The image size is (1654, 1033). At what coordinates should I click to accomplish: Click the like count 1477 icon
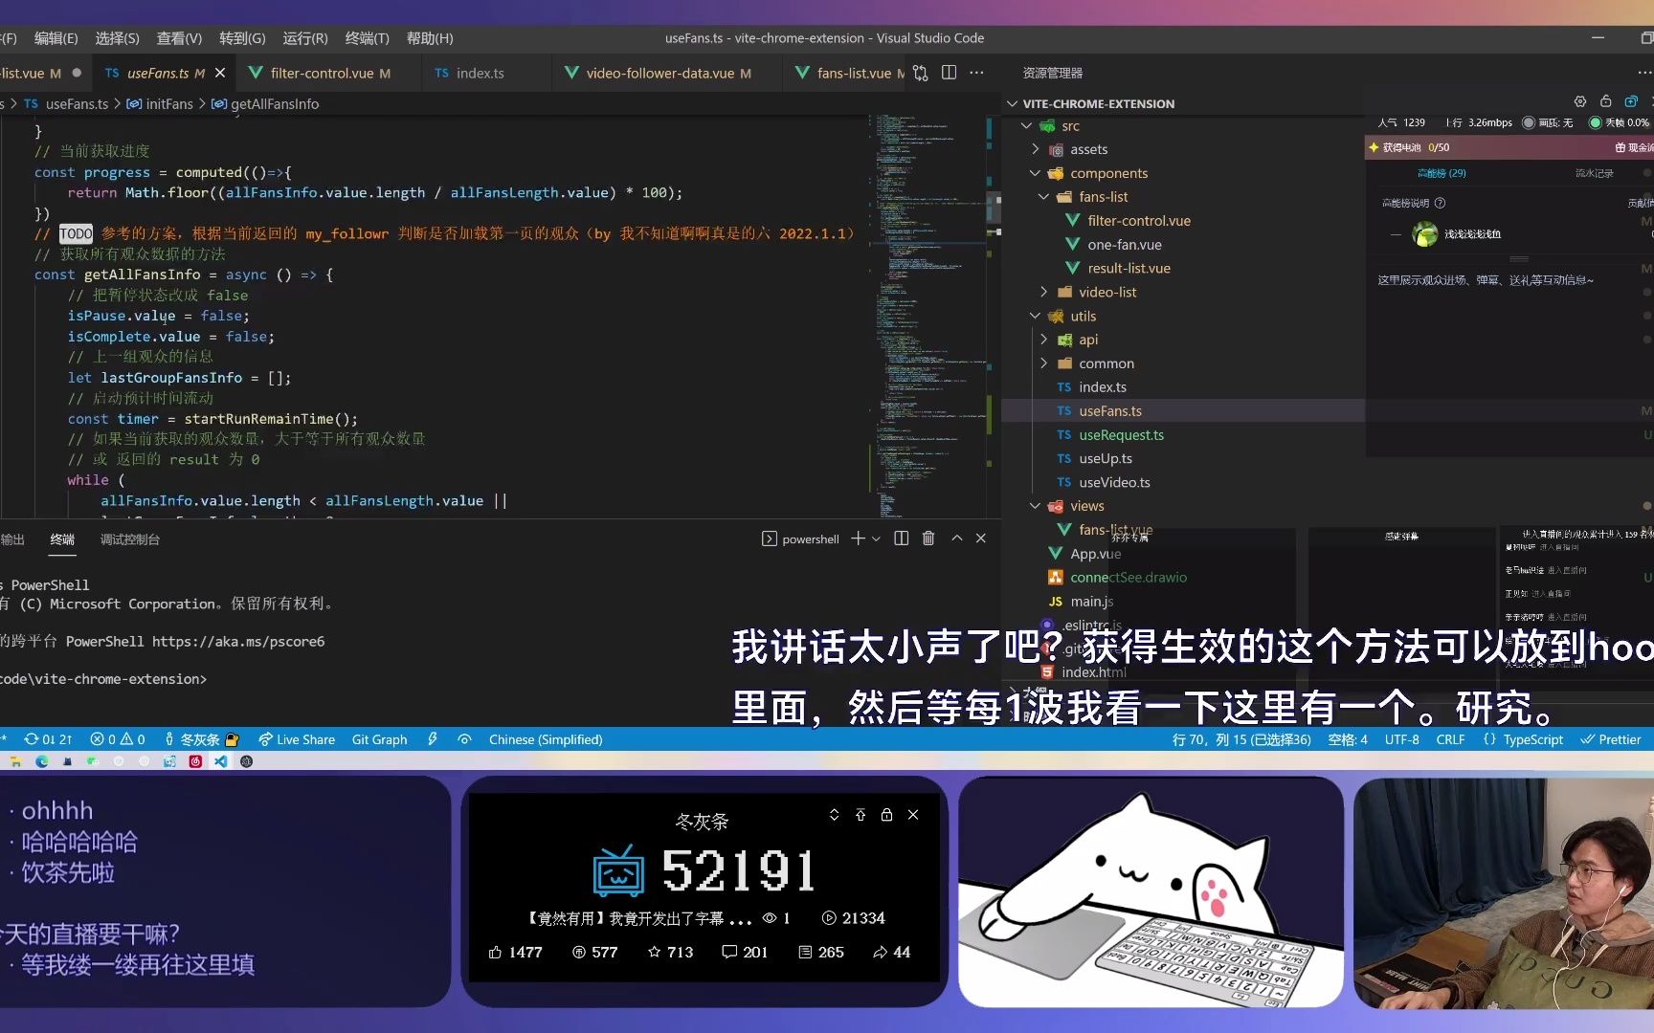point(495,952)
